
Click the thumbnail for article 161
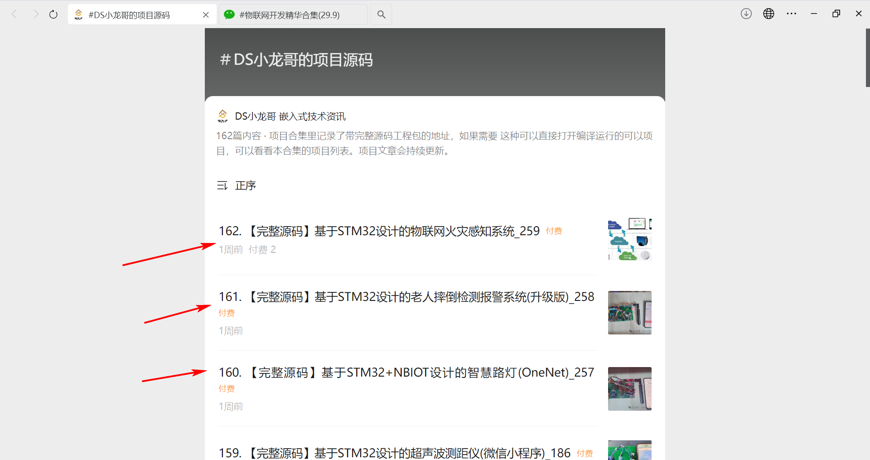click(x=630, y=313)
